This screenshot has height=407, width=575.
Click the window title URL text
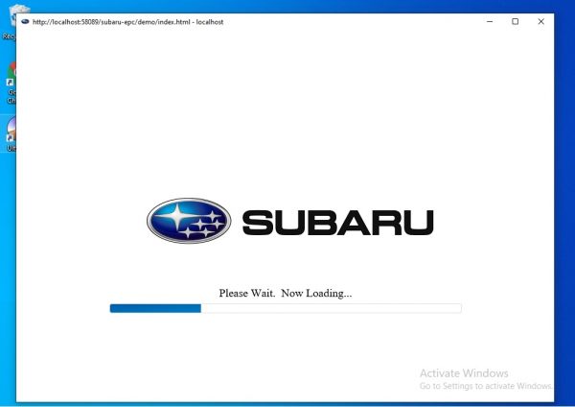[x=128, y=22]
